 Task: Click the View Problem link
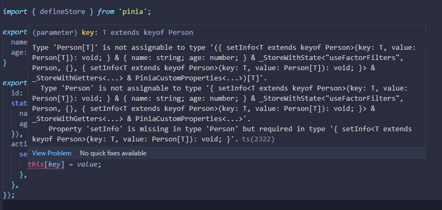click(51, 153)
